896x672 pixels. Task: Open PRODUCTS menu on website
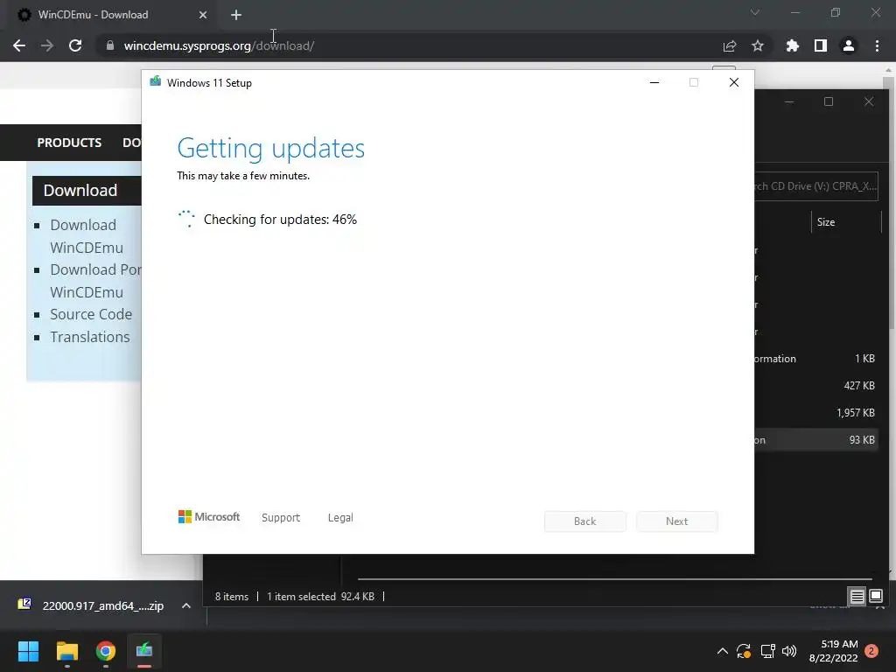click(x=69, y=143)
